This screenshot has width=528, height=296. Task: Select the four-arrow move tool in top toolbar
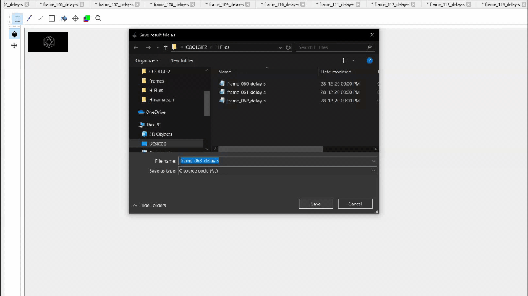tap(75, 18)
